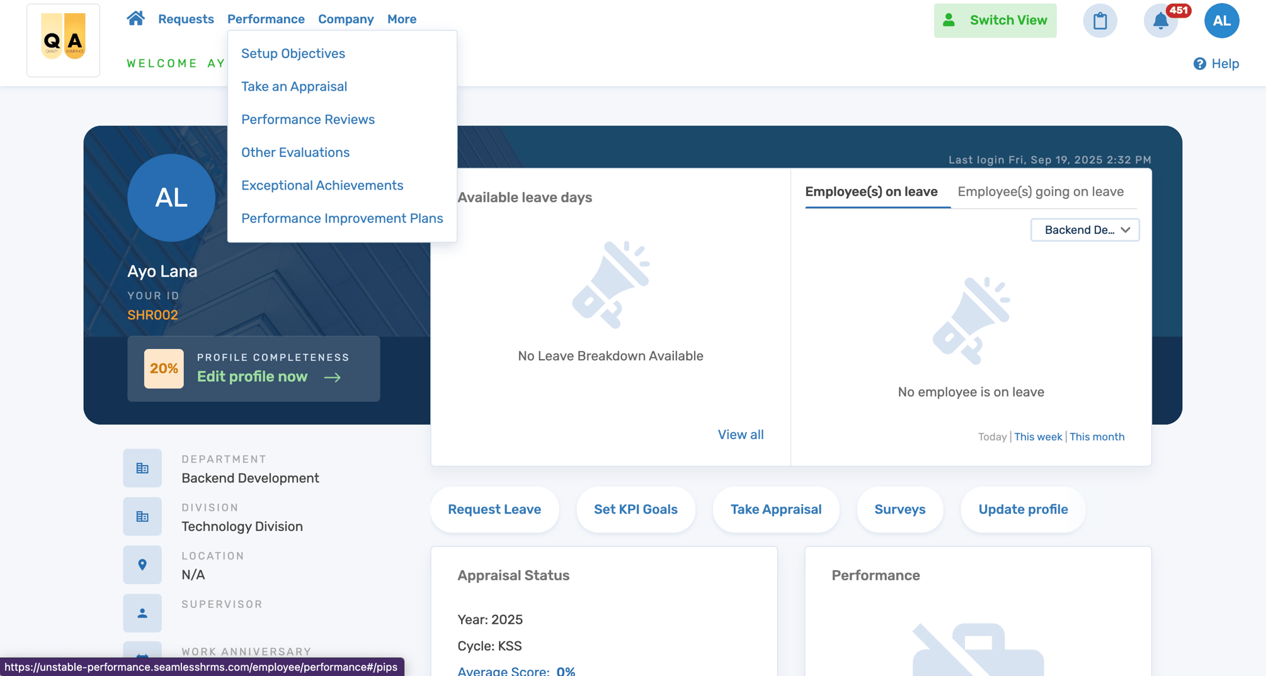The height and width of the screenshot is (676, 1266).
Task: Select Performance Reviews menu item
Action: pos(308,119)
